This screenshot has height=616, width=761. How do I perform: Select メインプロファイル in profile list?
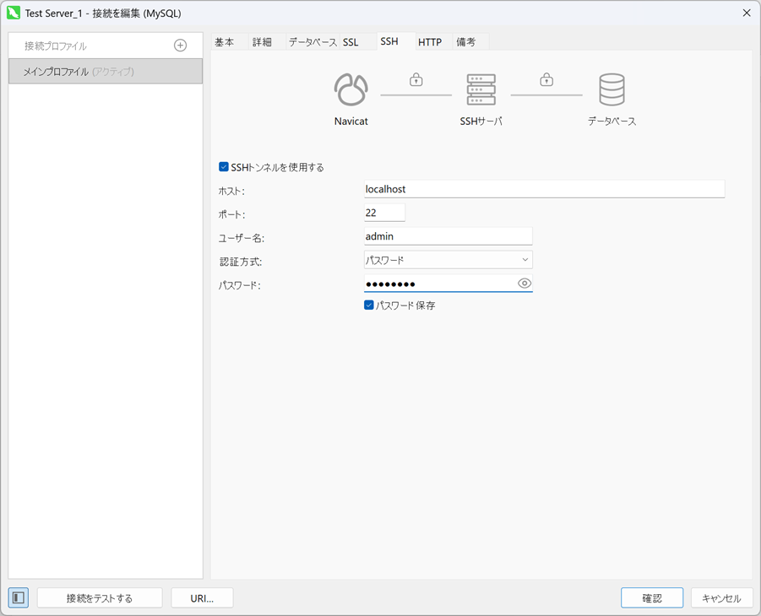[106, 71]
